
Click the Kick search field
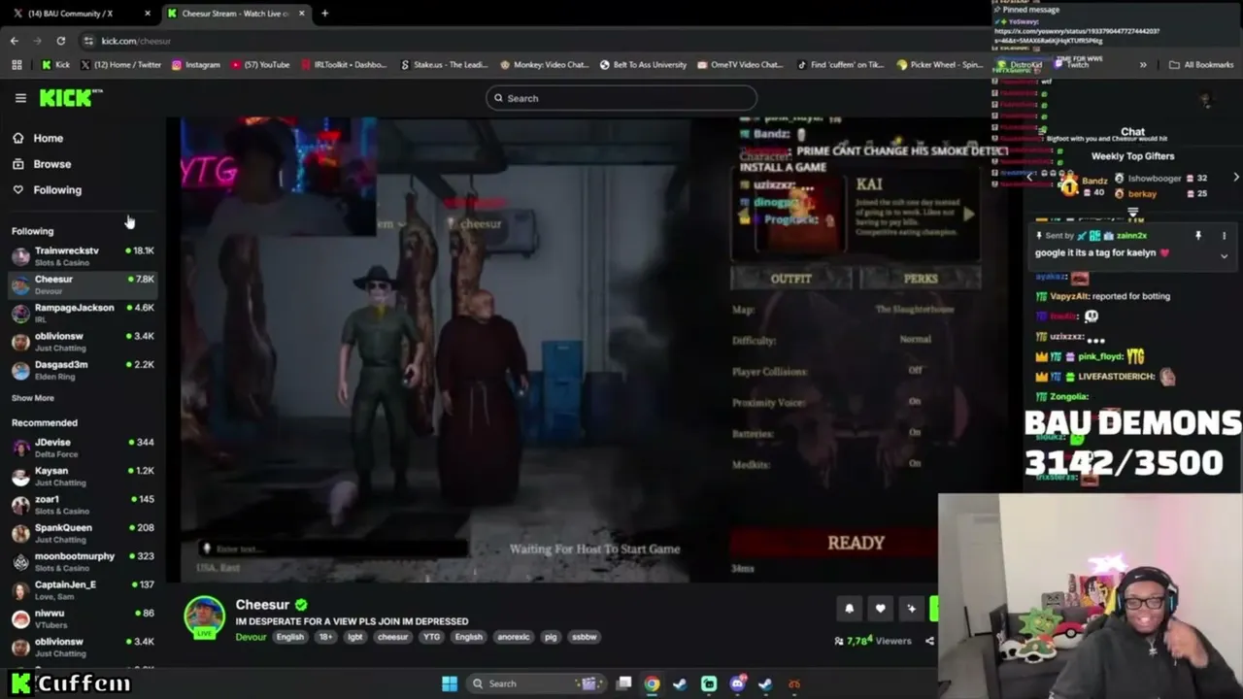click(x=621, y=98)
